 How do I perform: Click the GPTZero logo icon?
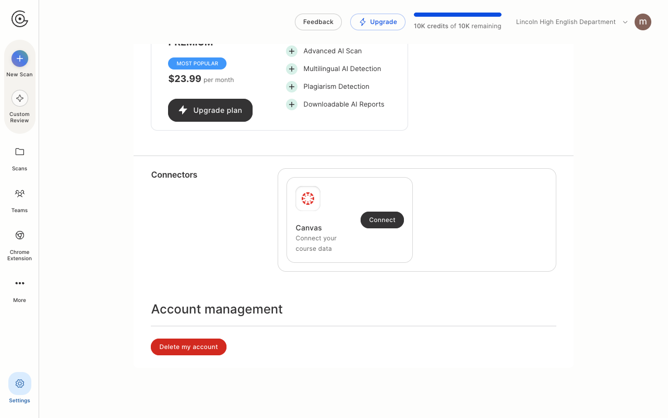point(19,19)
